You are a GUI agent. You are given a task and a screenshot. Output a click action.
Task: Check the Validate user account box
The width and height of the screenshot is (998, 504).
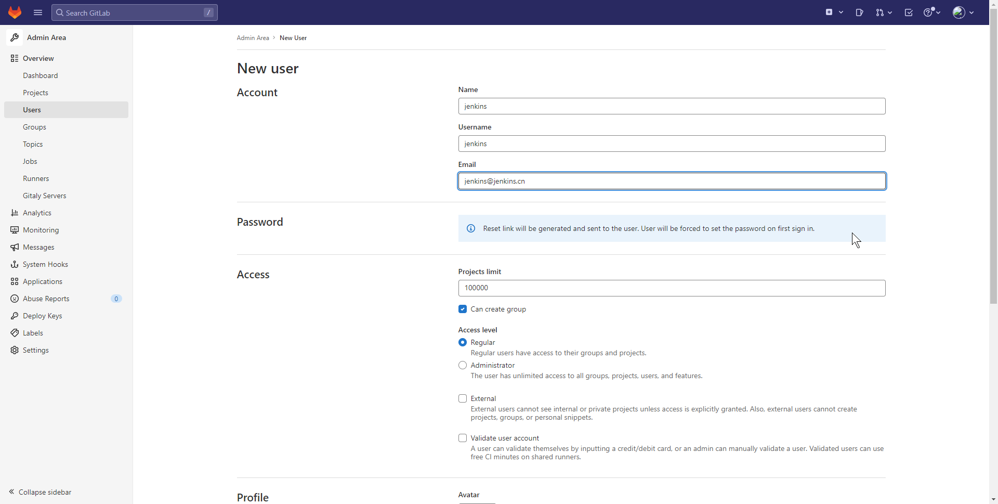click(x=463, y=438)
